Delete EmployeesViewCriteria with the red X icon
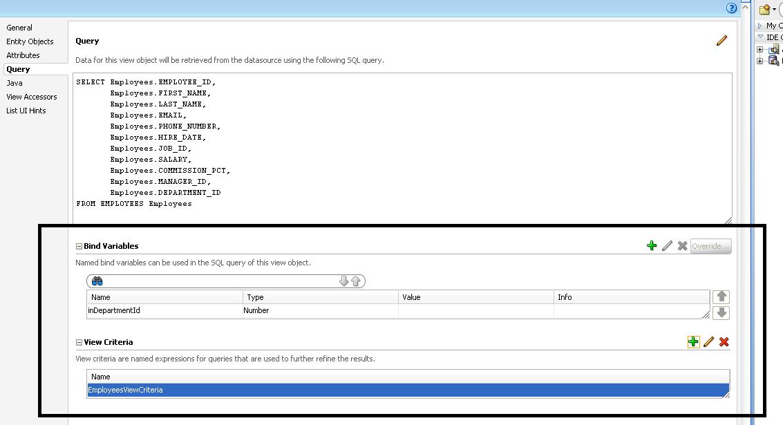This screenshot has height=425, width=783. [x=722, y=341]
